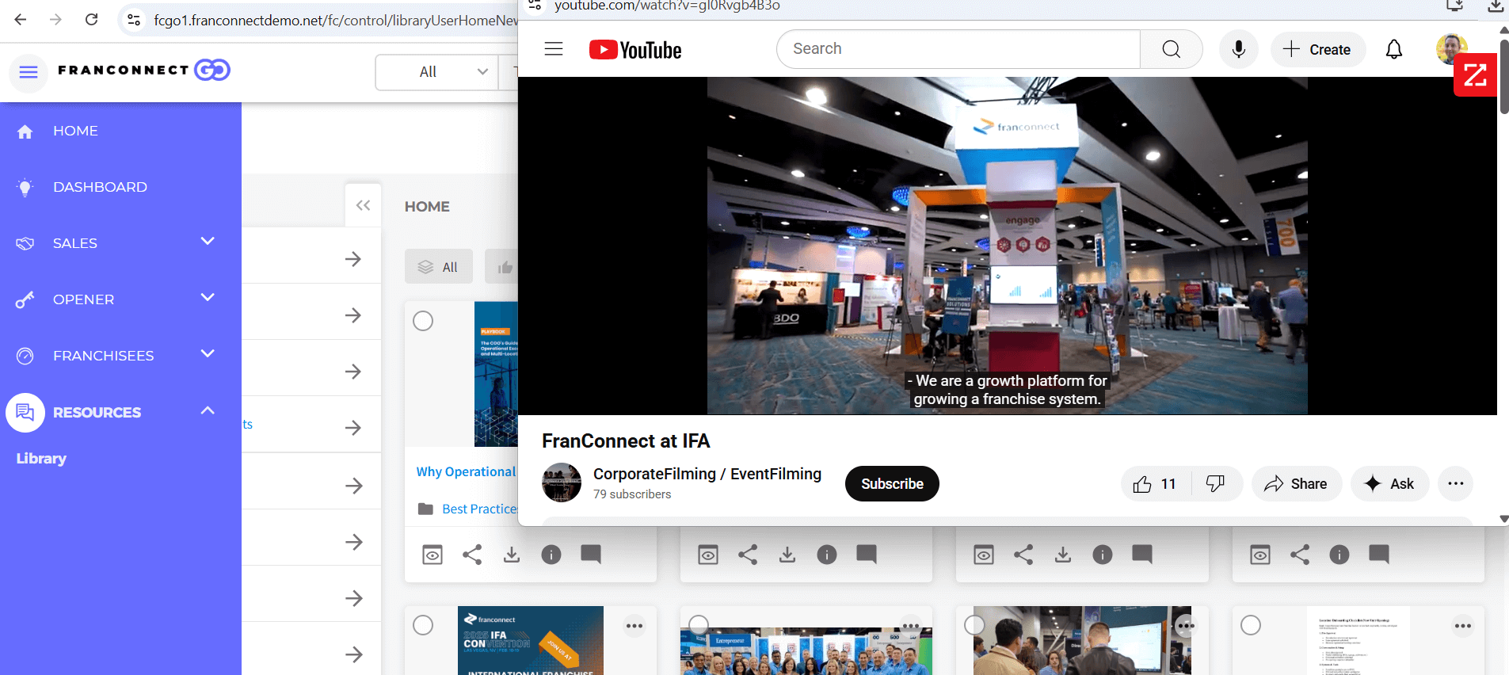This screenshot has width=1509, height=675.
Task: Open Best Practices folder link
Action: coord(479,509)
